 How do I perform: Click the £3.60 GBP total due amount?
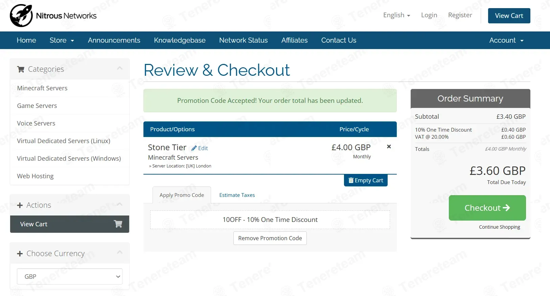498,171
